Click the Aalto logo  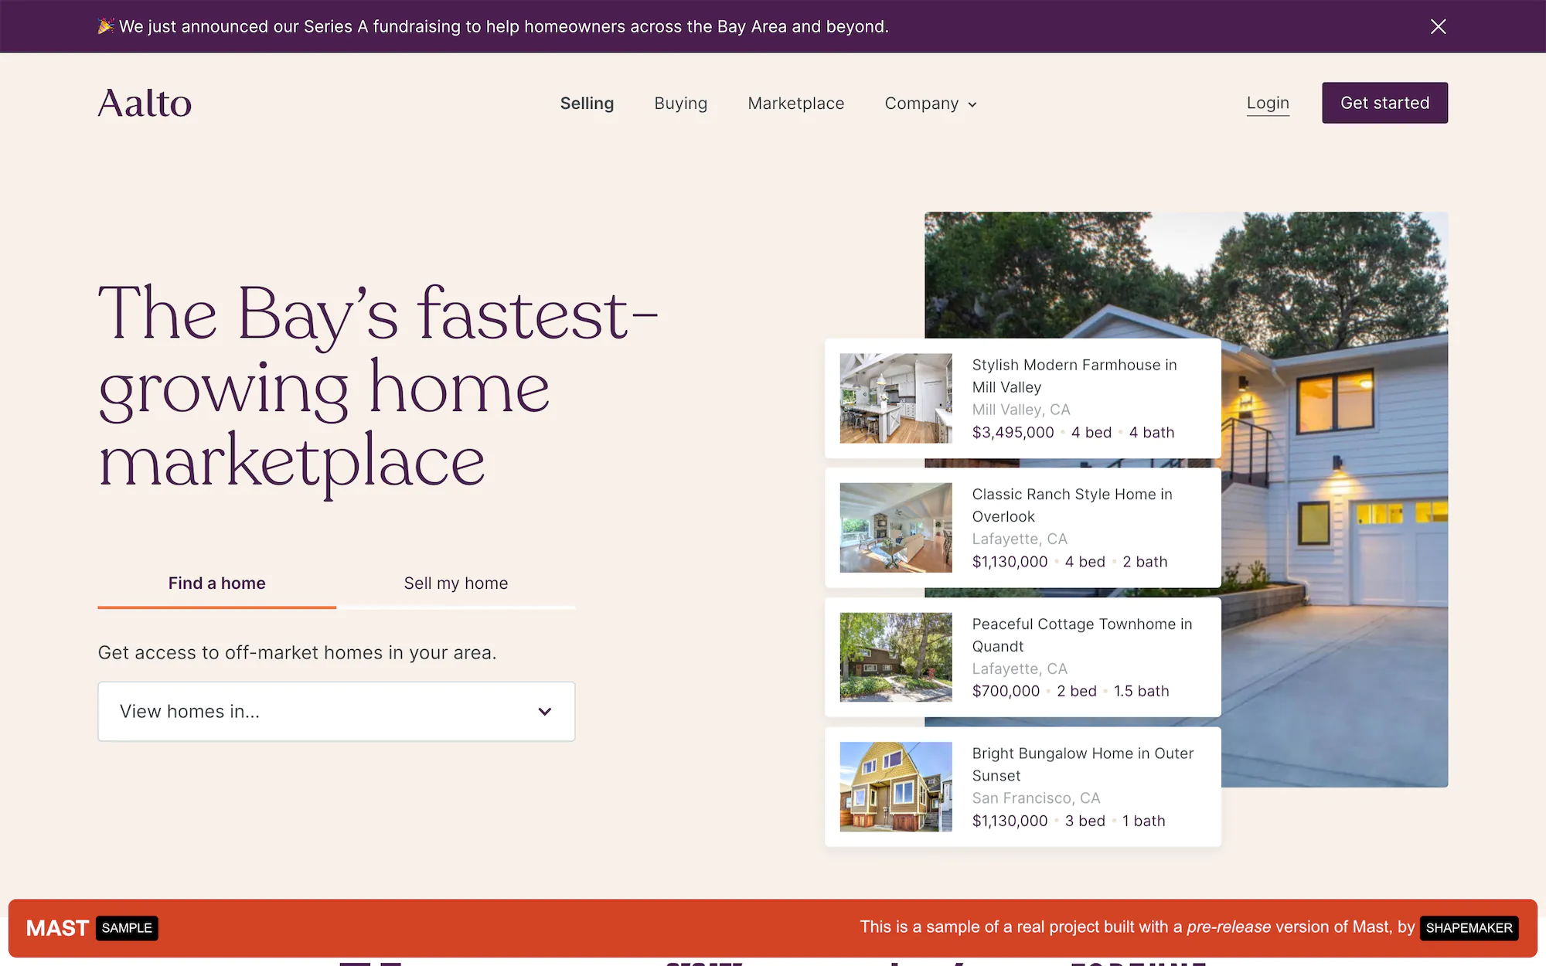[145, 103]
